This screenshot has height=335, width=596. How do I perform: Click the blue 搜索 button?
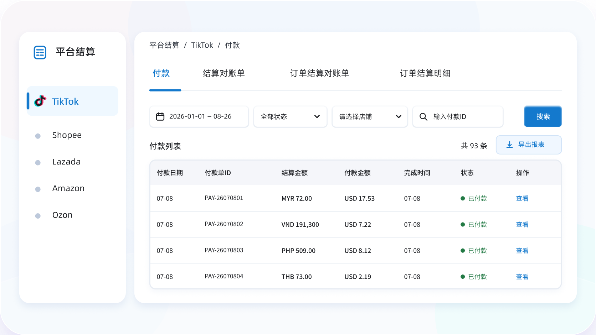(x=543, y=116)
